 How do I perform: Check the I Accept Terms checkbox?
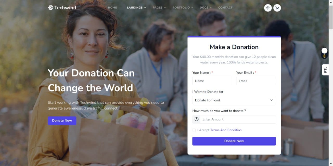[x=194, y=130]
